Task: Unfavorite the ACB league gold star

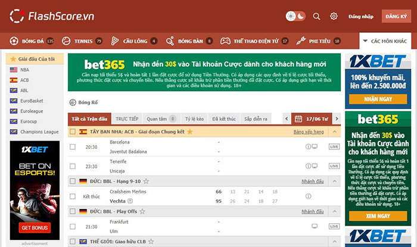Action: [190, 132]
